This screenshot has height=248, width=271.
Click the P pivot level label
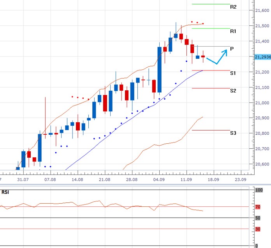pyautogui.click(x=232, y=49)
